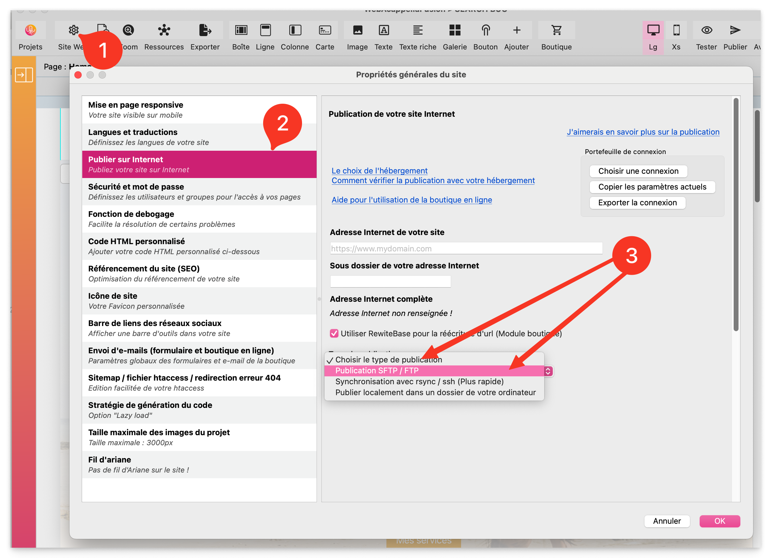Add a Galerie element
Viewport: 771px width, 558px height.
454,30
